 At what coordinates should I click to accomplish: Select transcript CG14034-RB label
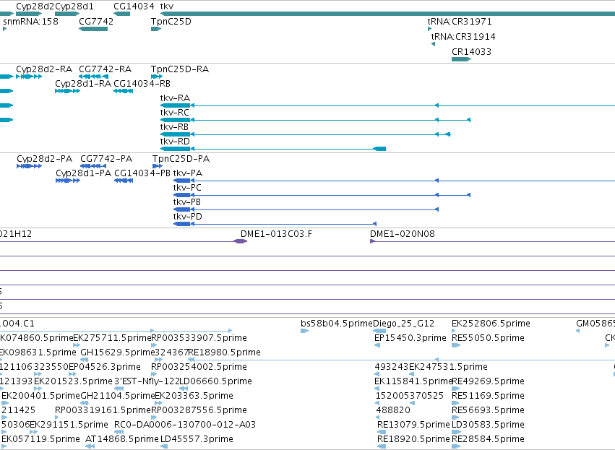(142, 84)
